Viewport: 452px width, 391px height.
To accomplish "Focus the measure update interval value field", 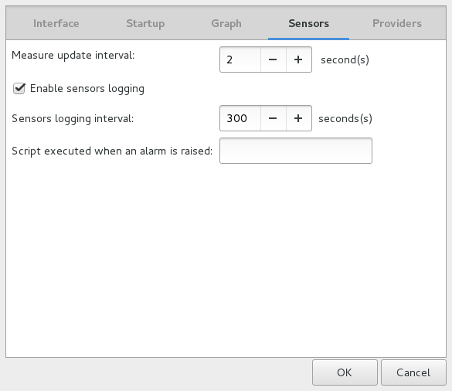I will pyautogui.click(x=240, y=59).
